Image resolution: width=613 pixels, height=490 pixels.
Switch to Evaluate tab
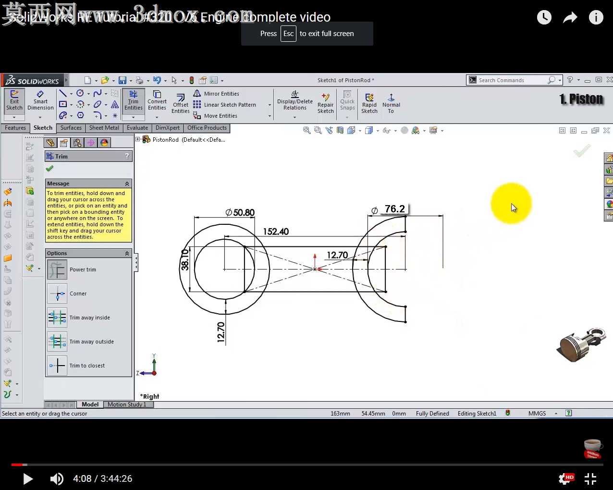pyautogui.click(x=137, y=128)
